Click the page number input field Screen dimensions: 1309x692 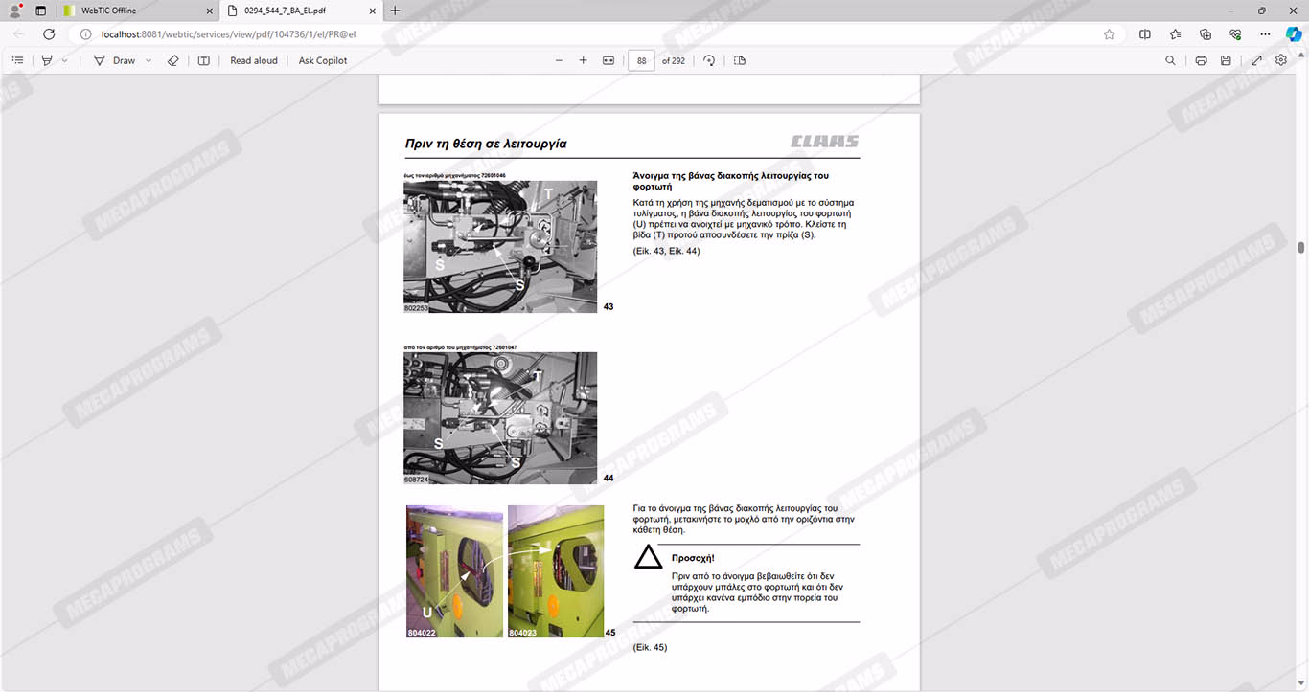click(641, 60)
